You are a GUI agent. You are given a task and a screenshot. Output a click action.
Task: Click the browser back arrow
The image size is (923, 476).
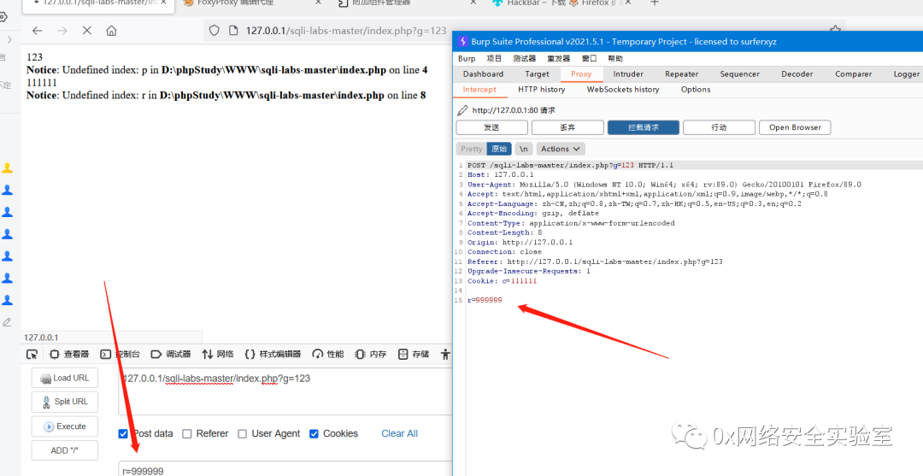tap(38, 31)
